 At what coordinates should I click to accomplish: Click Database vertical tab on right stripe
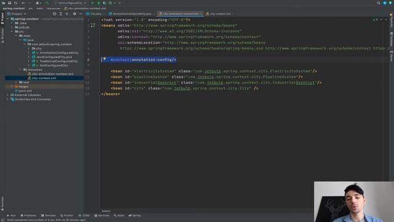click(392, 39)
